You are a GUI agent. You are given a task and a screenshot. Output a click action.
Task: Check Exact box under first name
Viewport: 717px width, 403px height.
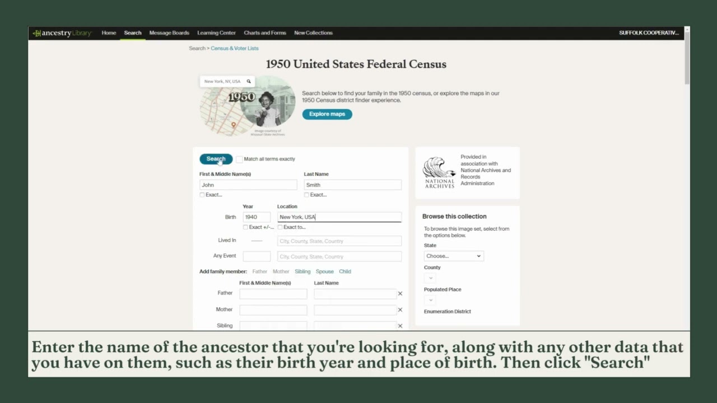click(x=202, y=195)
